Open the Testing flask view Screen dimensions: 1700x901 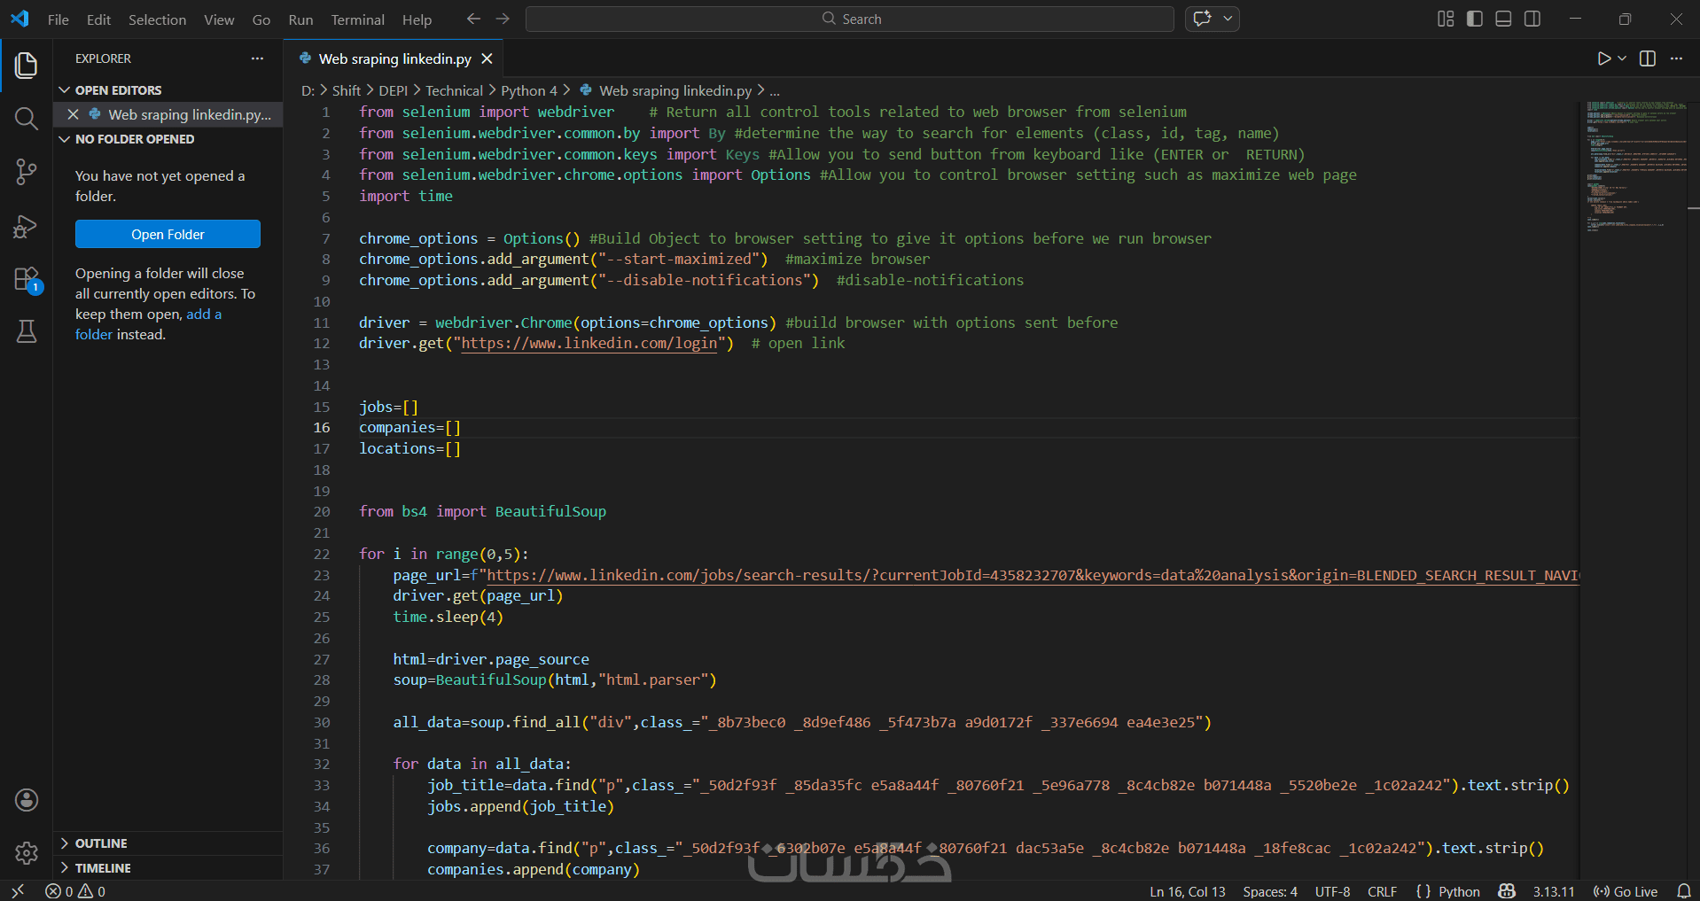[x=27, y=331]
